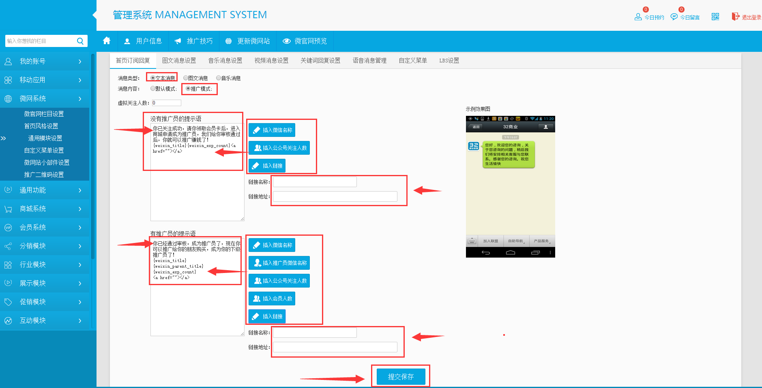
Task: Switch to the 图文消息设置 tab
Action: pos(179,61)
